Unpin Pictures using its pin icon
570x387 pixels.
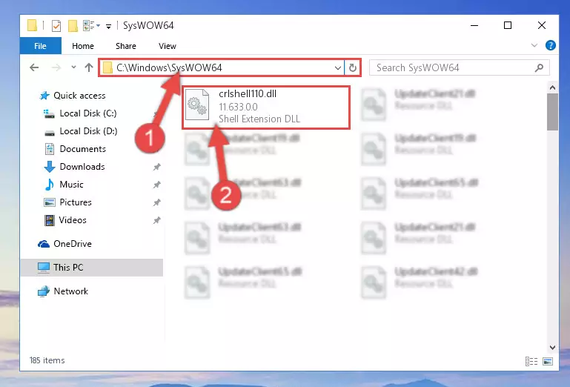pyautogui.click(x=156, y=202)
